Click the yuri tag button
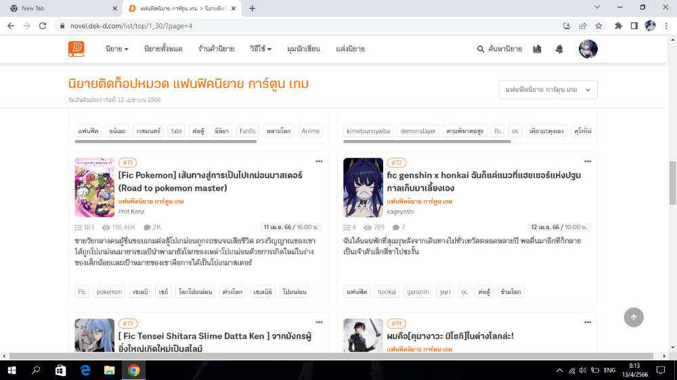This screenshot has width=677, height=380. pyautogui.click(x=445, y=292)
